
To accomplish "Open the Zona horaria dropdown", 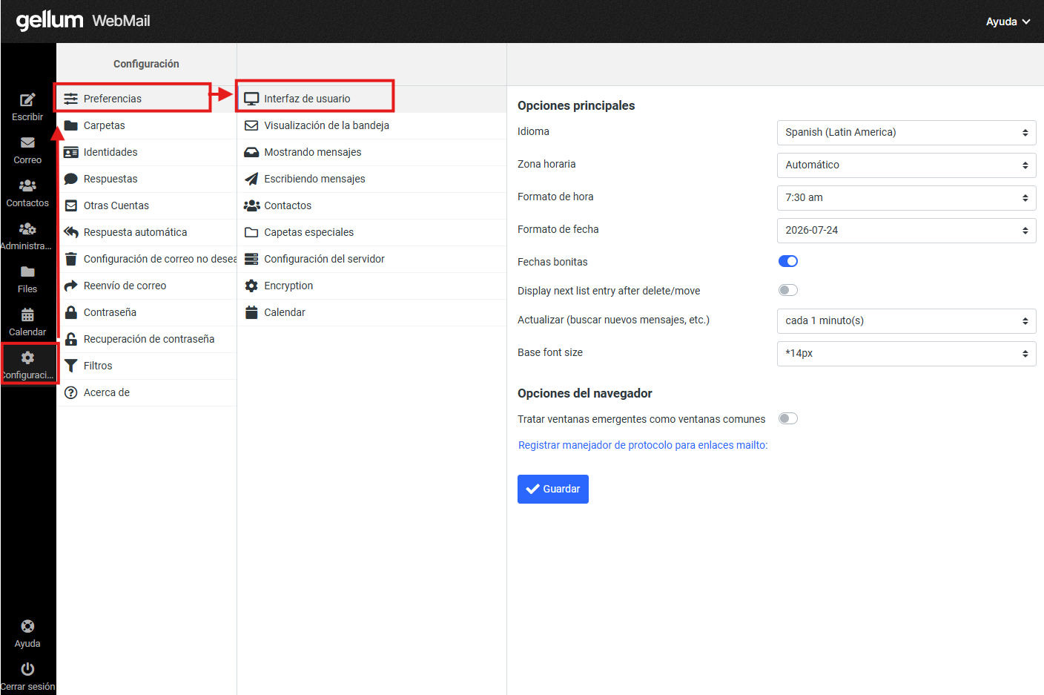I will click(906, 165).
